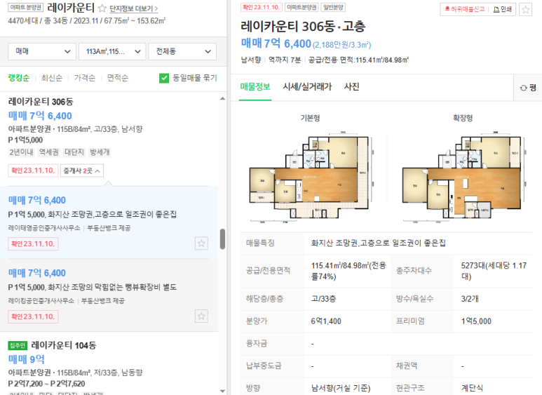Click the scrollbar down arrow in listing panel
This screenshot has height=395, width=542.
click(x=222, y=391)
